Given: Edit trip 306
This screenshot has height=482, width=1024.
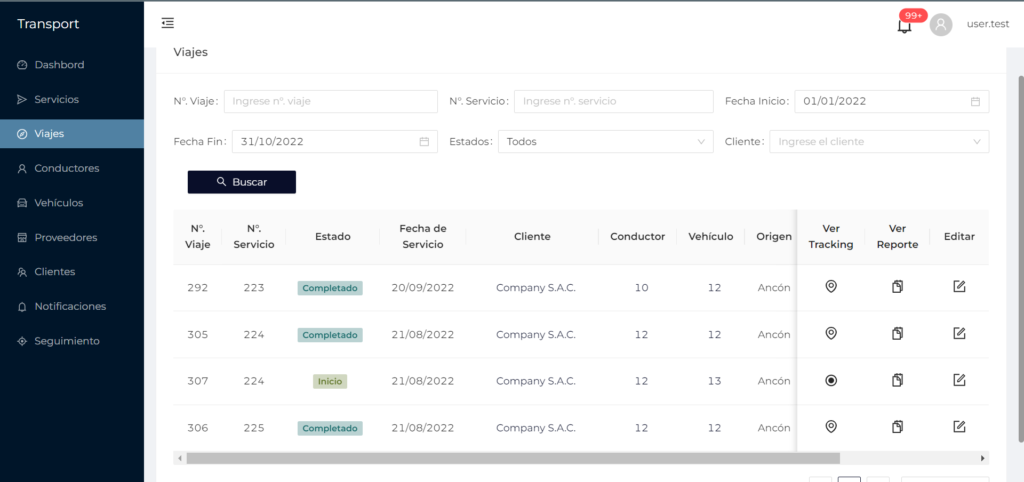Looking at the screenshot, I should coord(959,427).
